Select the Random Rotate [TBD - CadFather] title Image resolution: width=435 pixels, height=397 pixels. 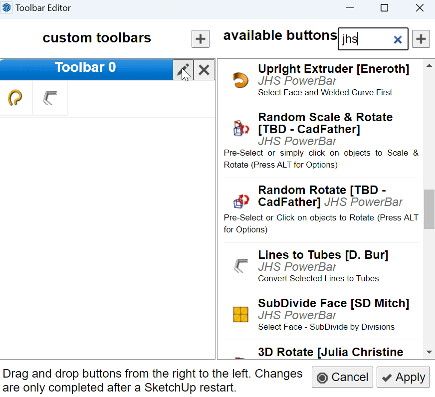click(322, 196)
